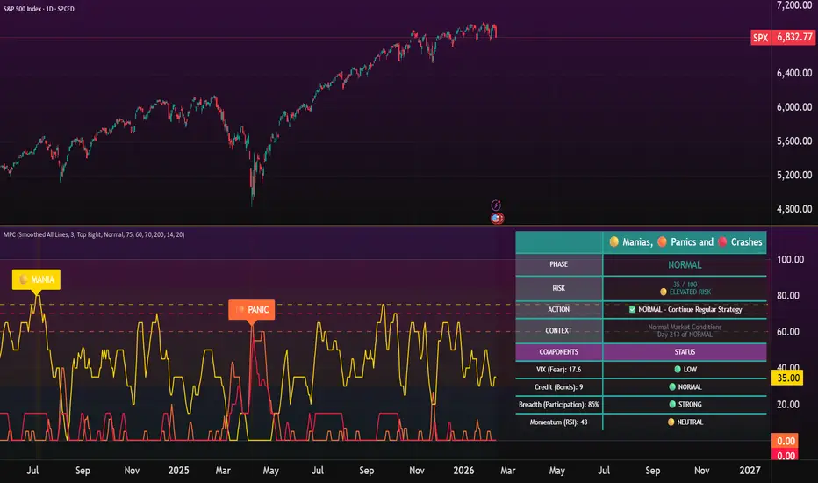Click the 80.00 indicator axis label
Viewport: 818px width, 483px height.
click(788, 296)
